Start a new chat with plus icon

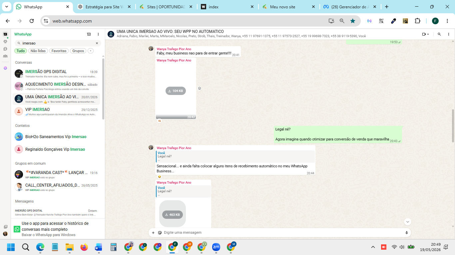[x=89, y=34]
